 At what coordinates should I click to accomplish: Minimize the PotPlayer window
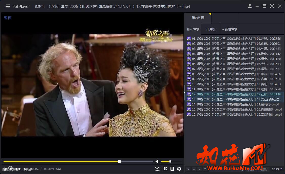pyautogui.click(x=257, y=6)
